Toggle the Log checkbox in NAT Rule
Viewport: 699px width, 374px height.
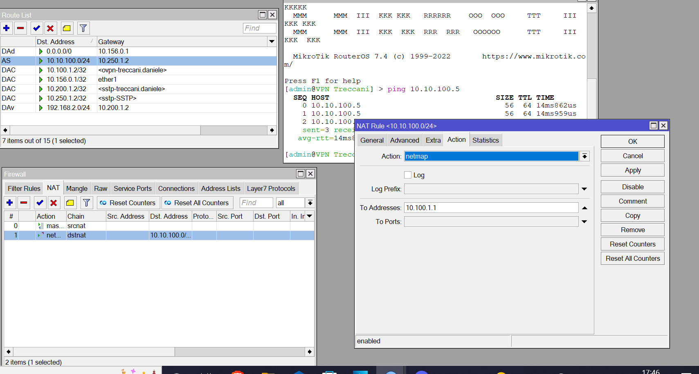408,175
